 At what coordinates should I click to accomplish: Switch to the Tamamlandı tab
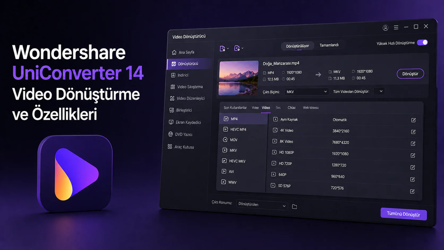tap(329, 45)
